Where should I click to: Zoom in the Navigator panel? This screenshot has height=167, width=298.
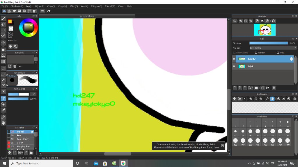pos(241,21)
